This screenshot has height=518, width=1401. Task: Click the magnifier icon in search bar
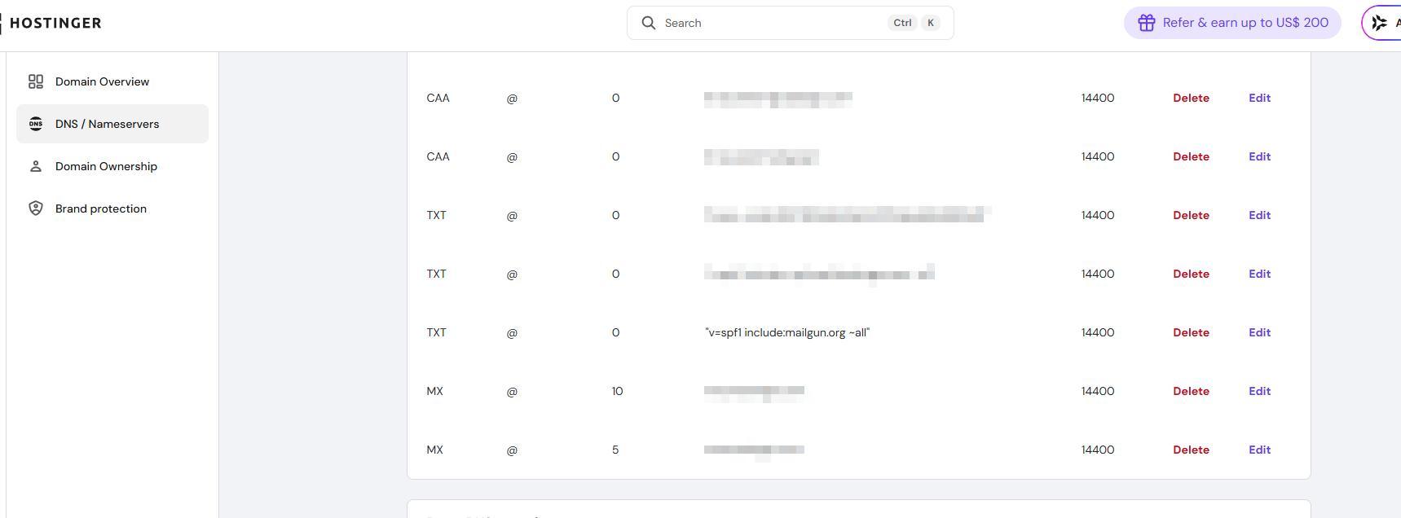tap(649, 23)
